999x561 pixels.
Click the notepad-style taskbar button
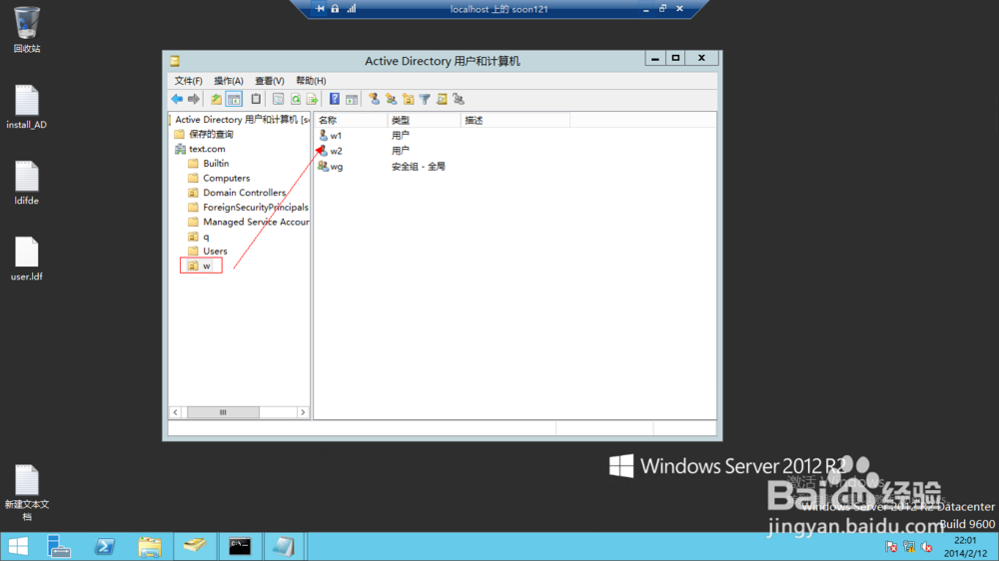pyautogui.click(x=284, y=546)
